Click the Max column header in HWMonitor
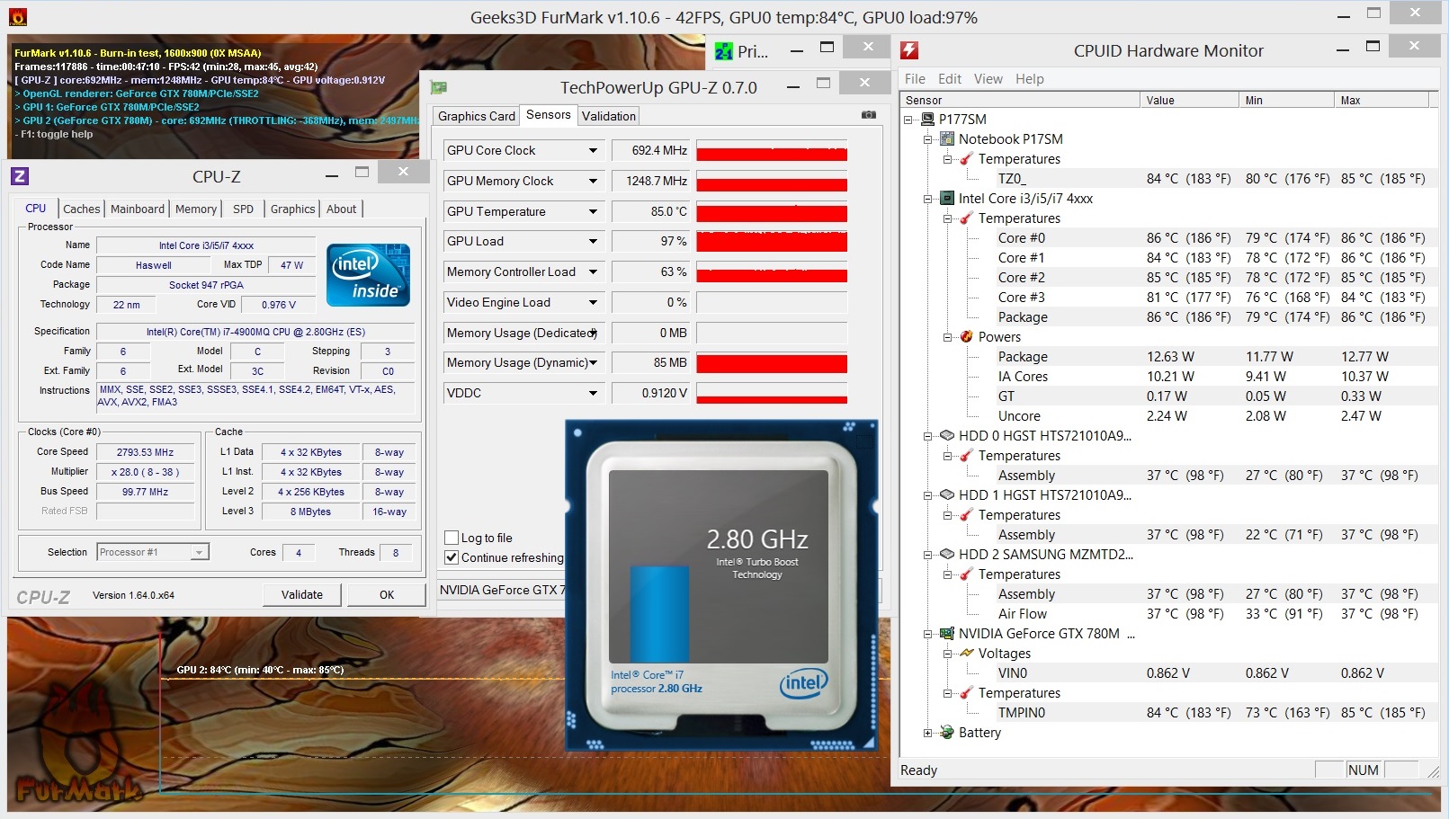Image resolution: width=1449 pixels, height=819 pixels. (x=1382, y=100)
